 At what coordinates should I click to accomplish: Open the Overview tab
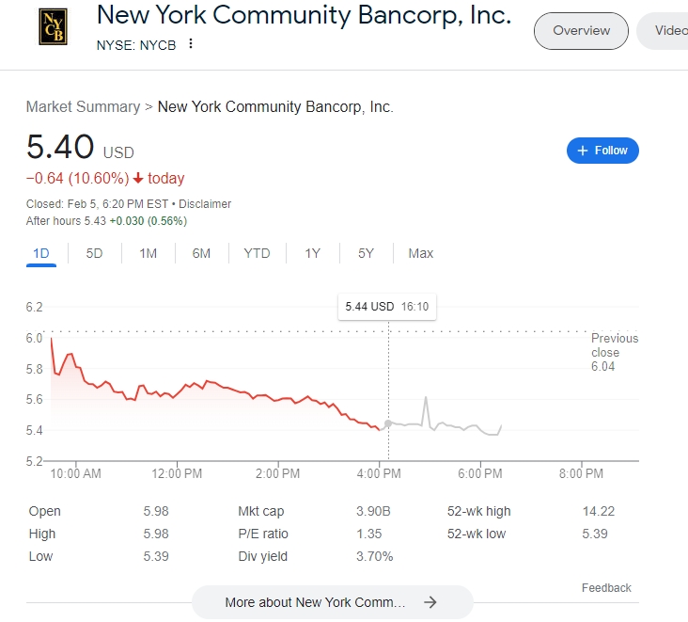[581, 30]
